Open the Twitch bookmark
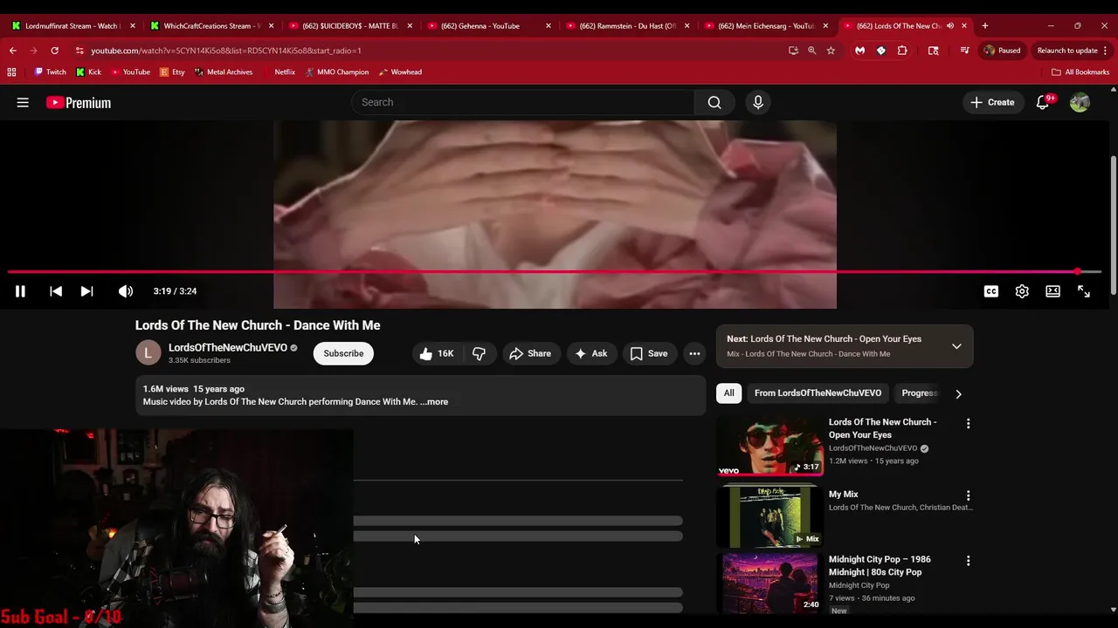1118x628 pixels. click(50, 72)
